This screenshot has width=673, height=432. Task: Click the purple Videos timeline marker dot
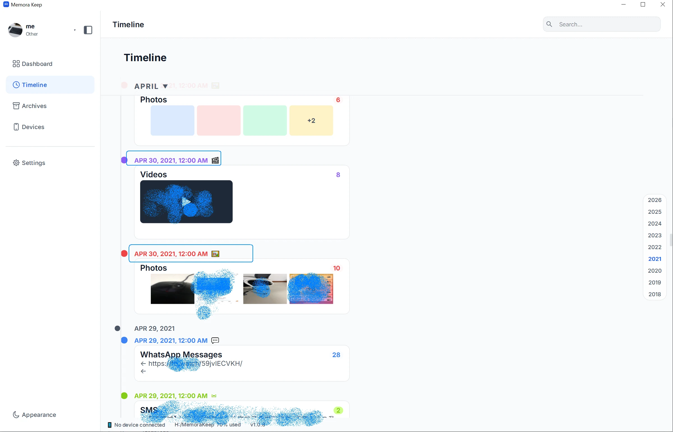pyautogui.click(x=124, y=160)
